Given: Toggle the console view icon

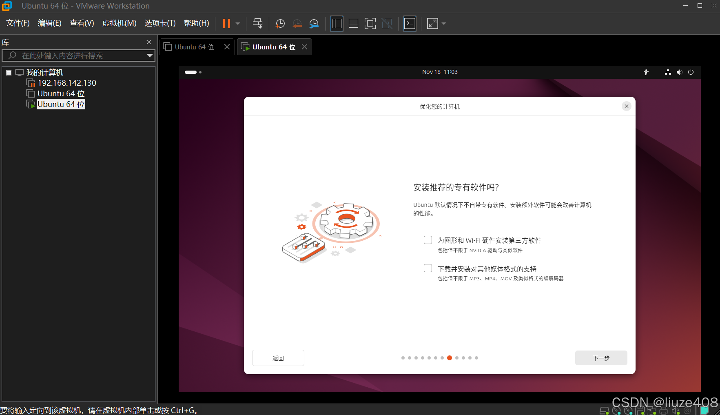Looking at the screenshot, I should (410, 24).
